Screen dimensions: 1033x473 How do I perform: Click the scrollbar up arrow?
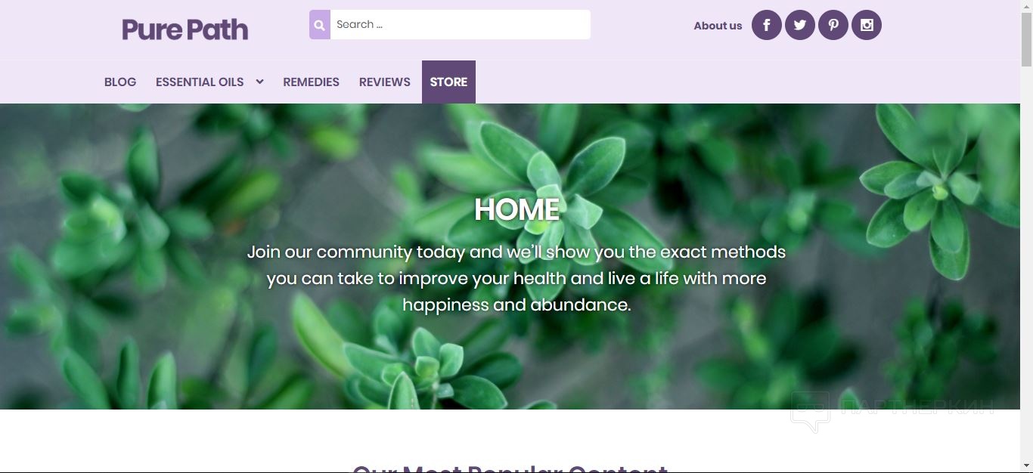pos(1026,7)
